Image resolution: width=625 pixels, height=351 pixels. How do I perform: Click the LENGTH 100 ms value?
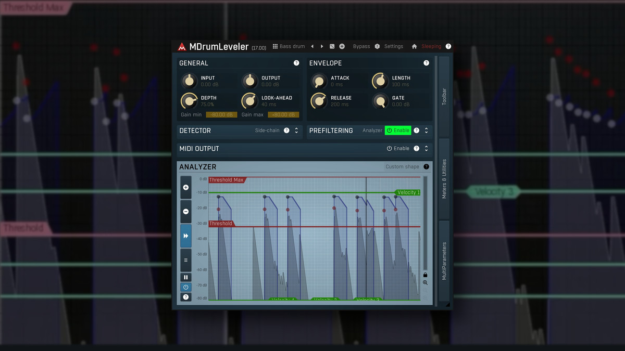coord(401,84)
